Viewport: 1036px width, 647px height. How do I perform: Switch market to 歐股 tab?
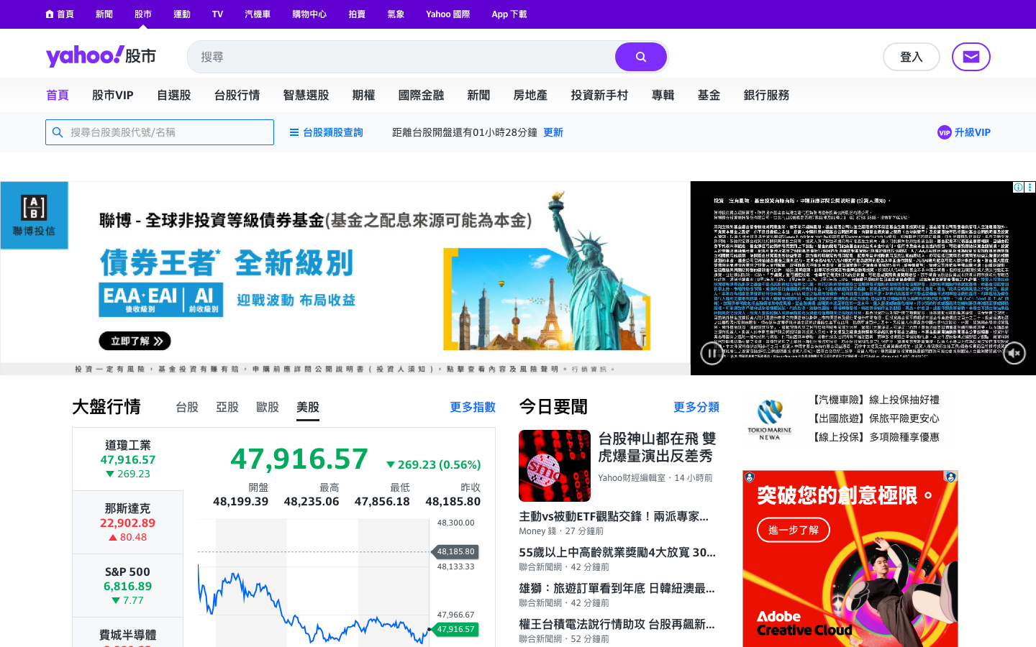pyautogui.click(x=268, y=407)
